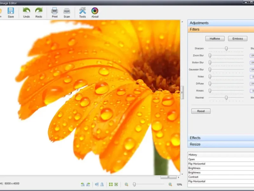254x191 pixels.
Task: Open the Scan tool
Action: pos(67,11)
